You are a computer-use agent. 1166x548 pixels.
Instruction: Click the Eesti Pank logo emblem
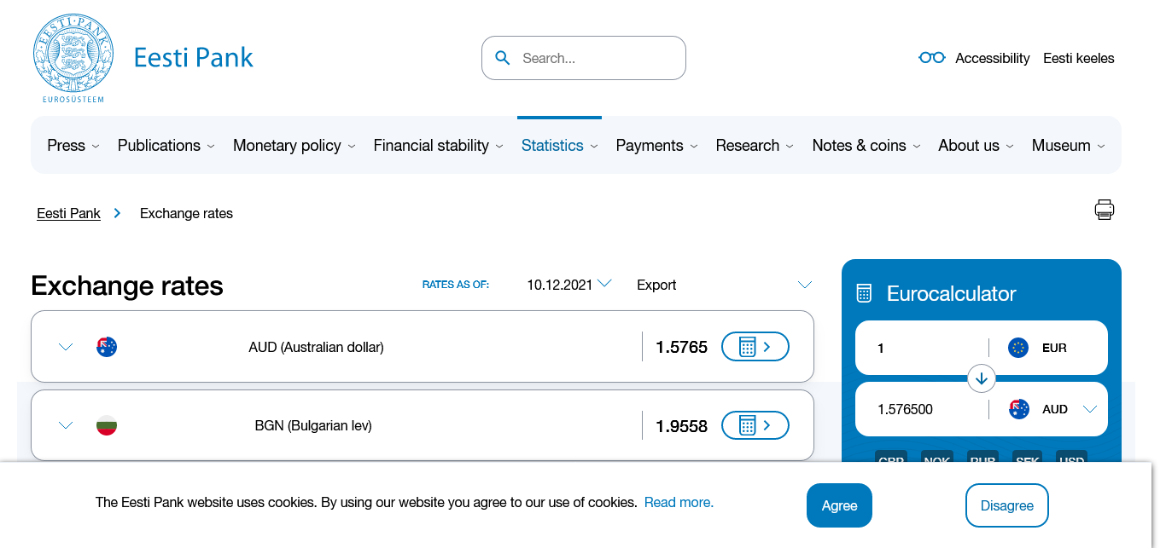point(73,57)
